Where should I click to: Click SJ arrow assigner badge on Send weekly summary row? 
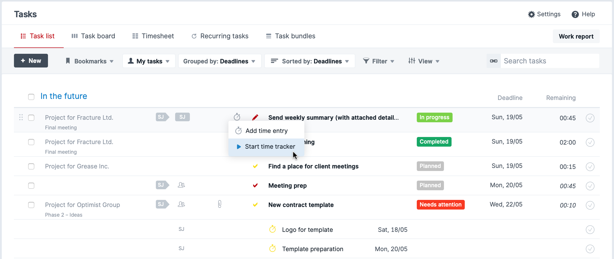[162, 117]
